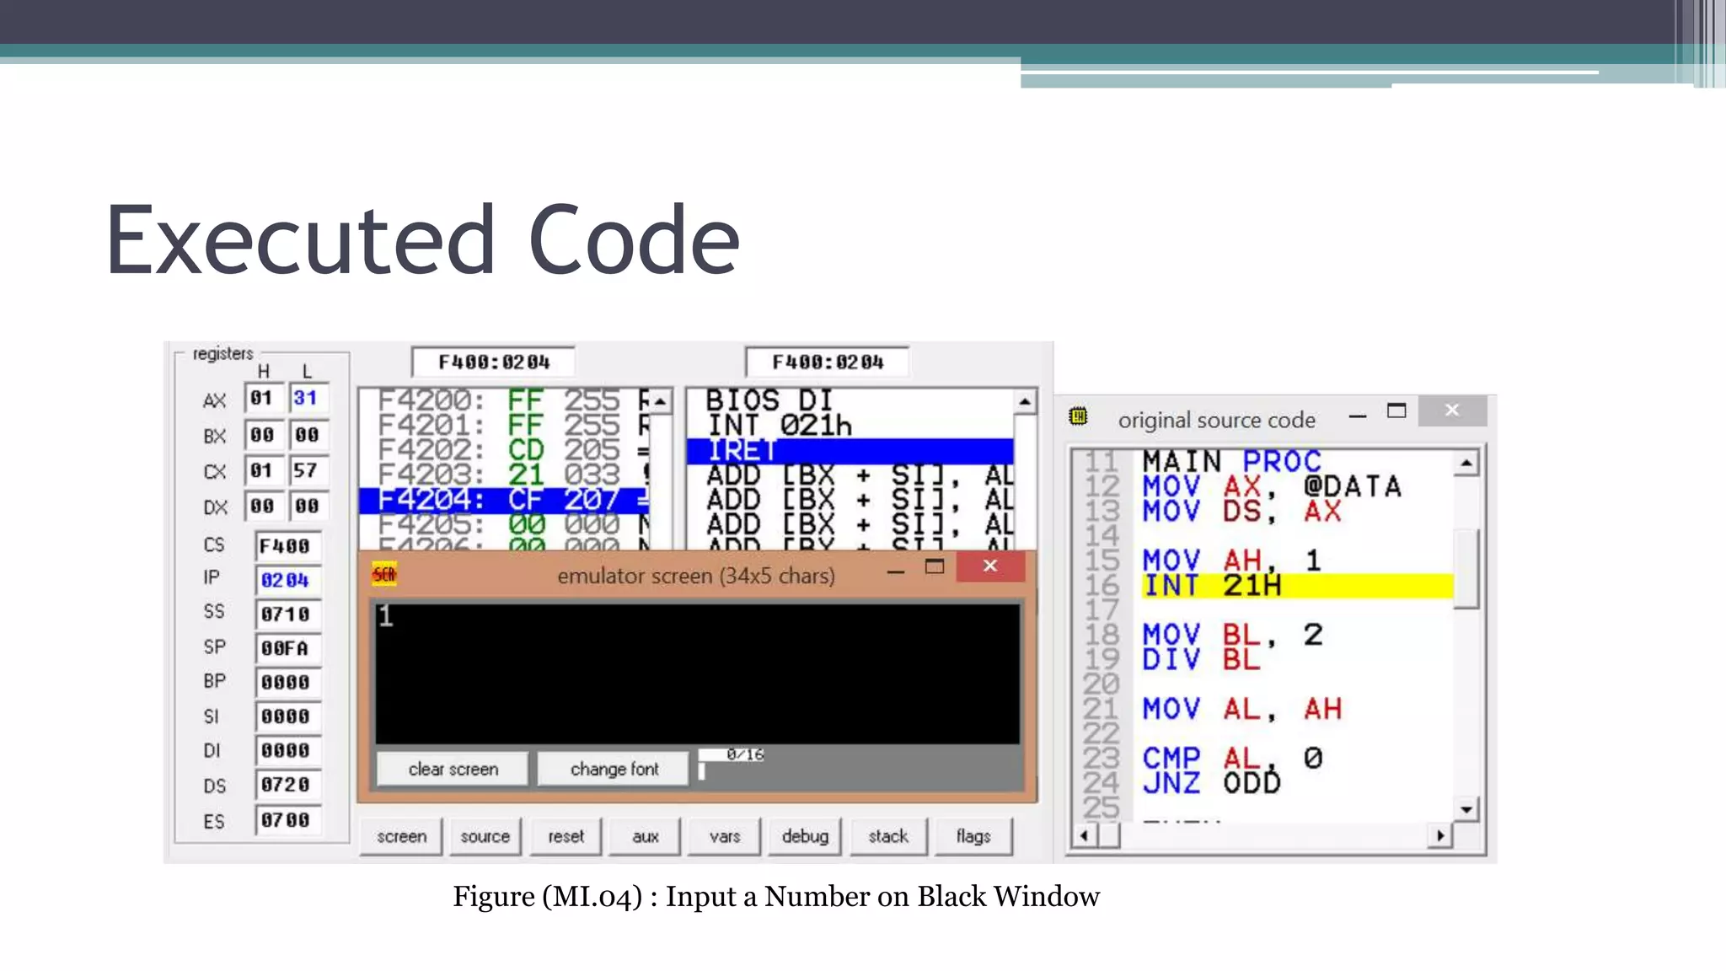This screenshot has width=1726, height=971.
Task: Select memory row F4200: FF 255
Action: pyautogui.click(x=504, y=400)
